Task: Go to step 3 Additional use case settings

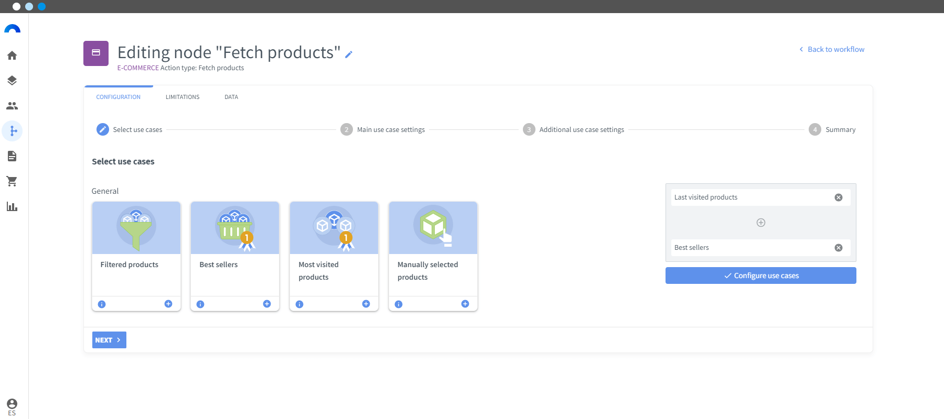Action: (574, 129)
